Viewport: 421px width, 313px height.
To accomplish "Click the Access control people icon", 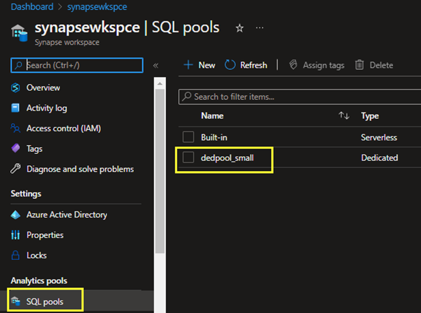I will tap(15, 128).
